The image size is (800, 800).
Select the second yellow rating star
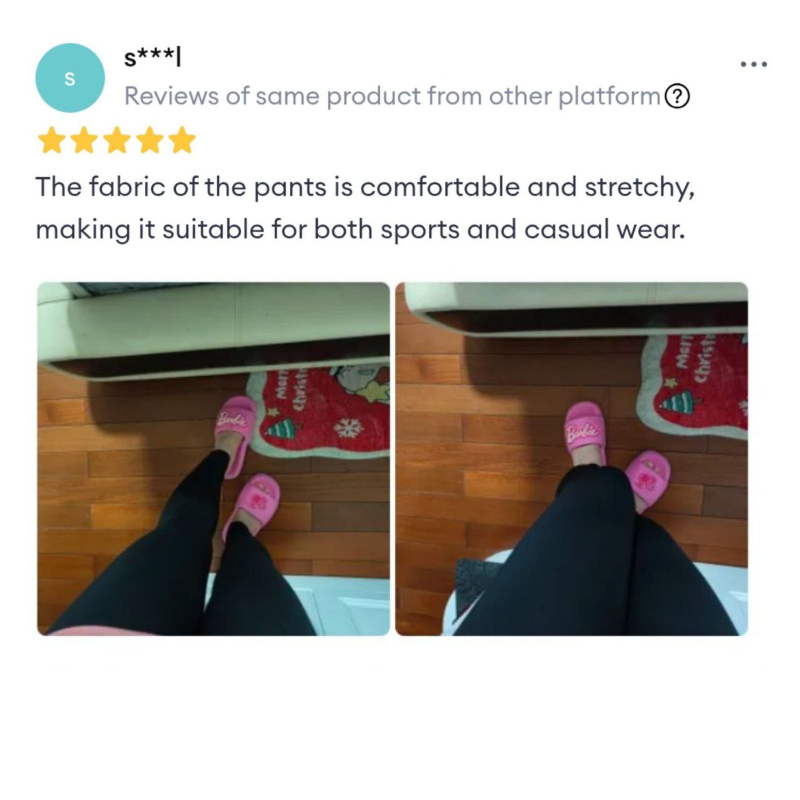[x=84, y=140]
